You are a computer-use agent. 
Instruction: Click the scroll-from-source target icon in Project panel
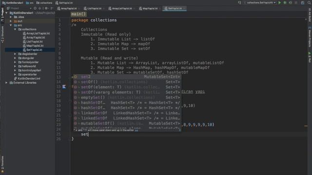(x=35, y=8)
